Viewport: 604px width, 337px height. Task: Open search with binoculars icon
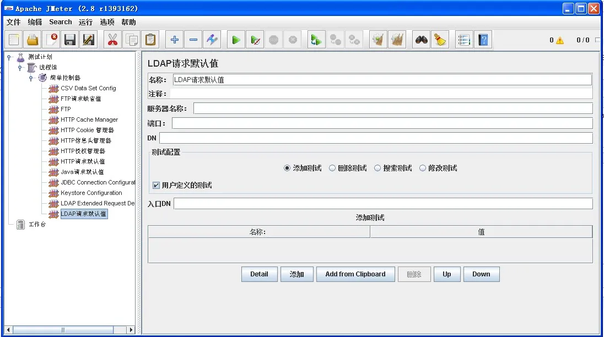[x=421, y=40]
